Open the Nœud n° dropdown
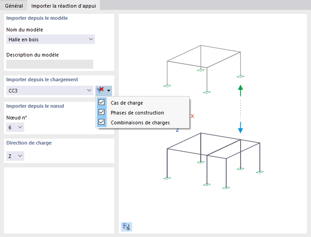311x237 pixels. tap(15, 127)
